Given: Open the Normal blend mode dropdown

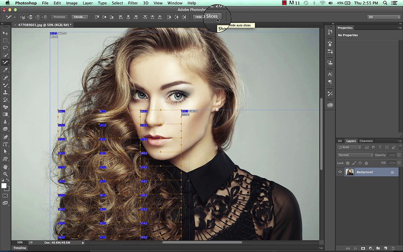Looking at the screenshot, I should click(x=355, y=155).
